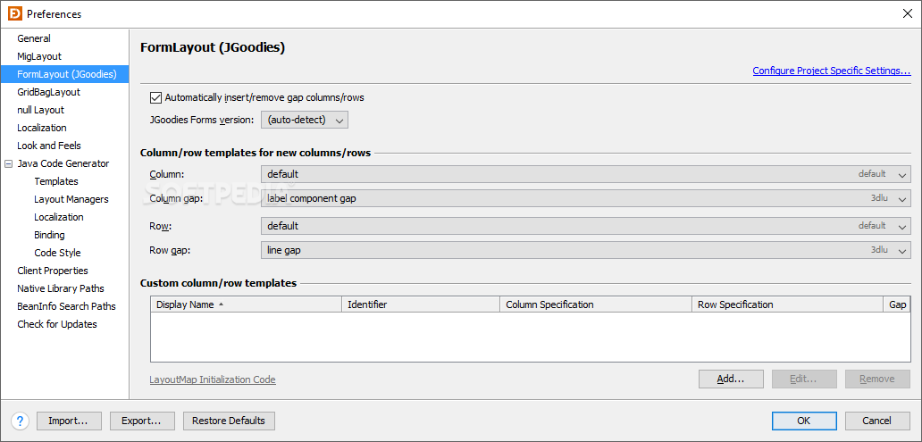This screenshot has width=922, height=442.
Task: Select FormLayout (JGoodies) page
Action: click(x=66, y=74)
